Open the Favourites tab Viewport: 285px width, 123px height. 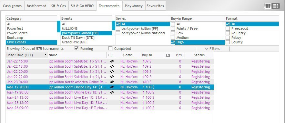(155, 6)
